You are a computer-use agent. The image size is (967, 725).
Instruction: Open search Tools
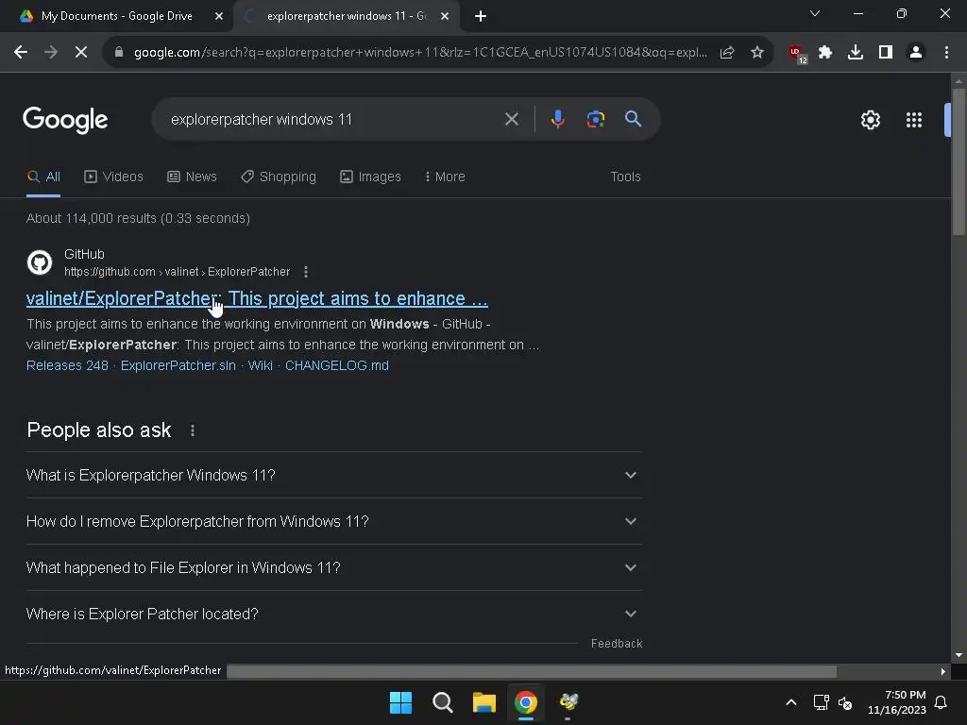tap(625, 177)
